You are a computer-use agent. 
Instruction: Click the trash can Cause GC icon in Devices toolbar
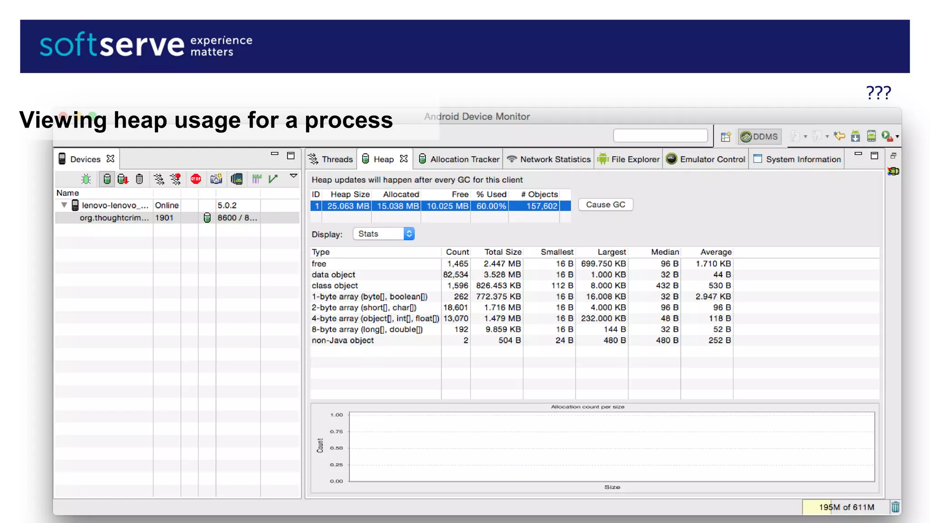point(139,179)
